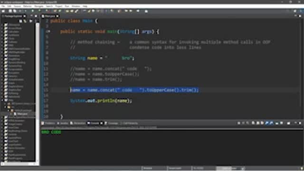This screenshot has width=304, height=171.
Task: Click the System.out.println(name) line
Action: coord(101,101)
